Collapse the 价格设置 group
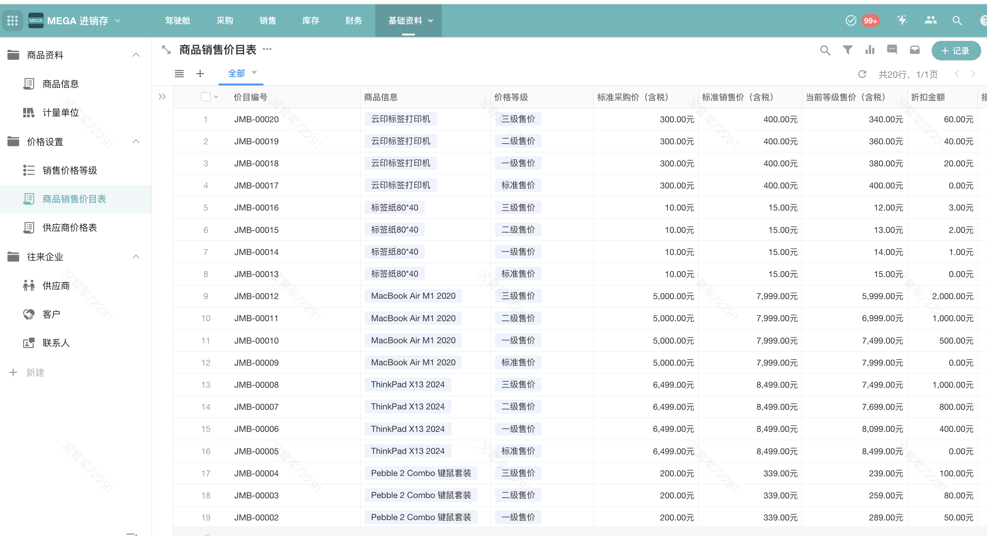This screenshot has width=987, height=536. [x=136, y=142]
